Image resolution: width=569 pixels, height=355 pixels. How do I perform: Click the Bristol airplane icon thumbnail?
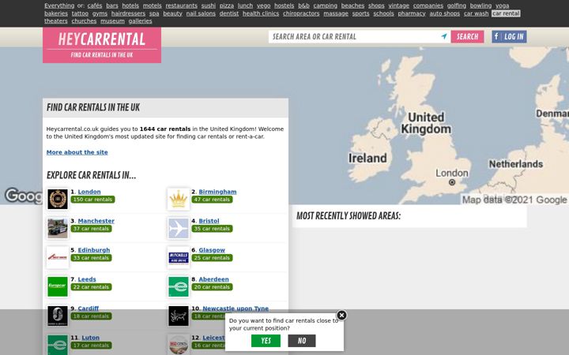179,228
